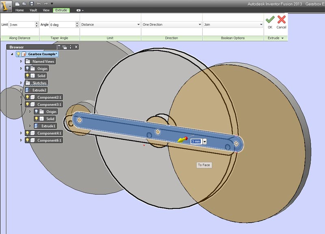This screenshot has height=234, width=325.
Task: Redo the last undone action
Action: [x=46, y=4]
